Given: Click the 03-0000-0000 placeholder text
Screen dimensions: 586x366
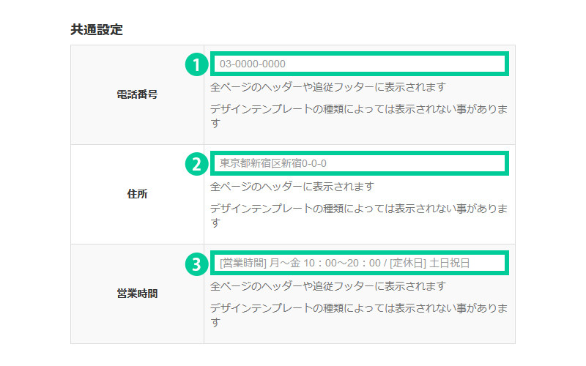Looking at the screenshot, I should pos(253,64).
